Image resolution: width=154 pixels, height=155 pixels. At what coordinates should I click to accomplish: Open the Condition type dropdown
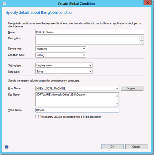pos(61,55)
